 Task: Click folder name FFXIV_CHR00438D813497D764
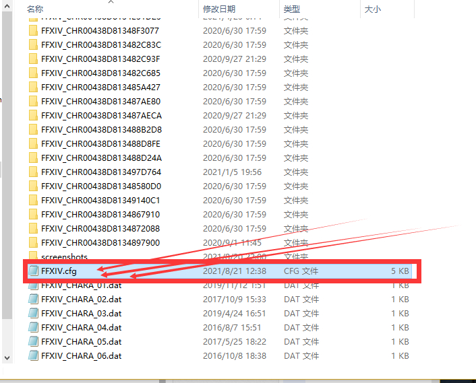[x=101, y=172]
